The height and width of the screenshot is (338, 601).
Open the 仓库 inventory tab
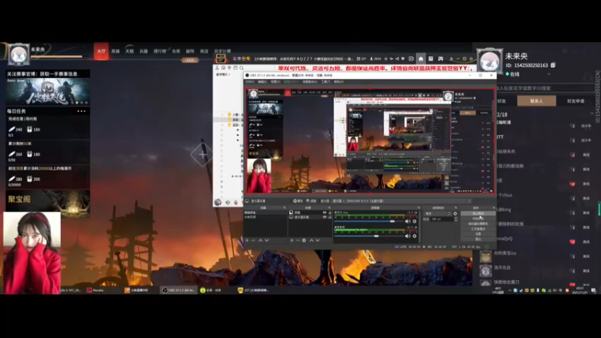click(x=176, y=51)
